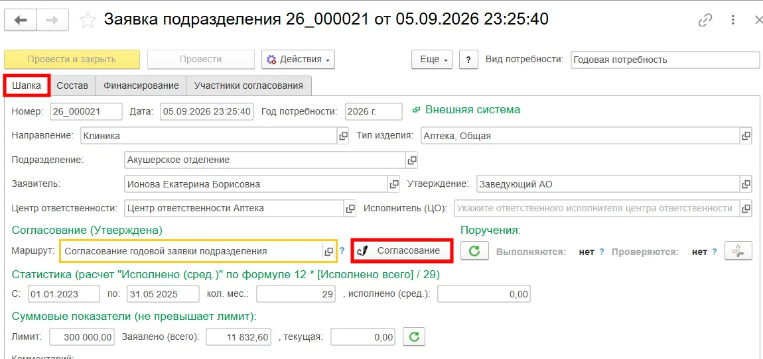Open the Тип изделия selection icon
This screenshot has height=359, width=763.
point(746,136)
